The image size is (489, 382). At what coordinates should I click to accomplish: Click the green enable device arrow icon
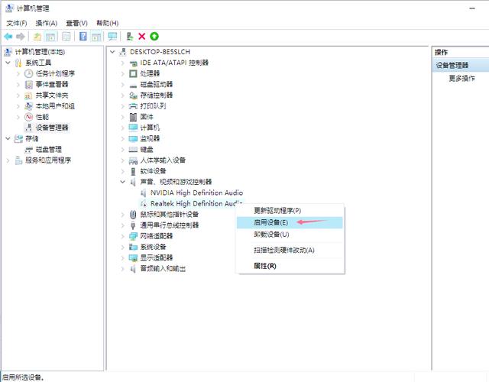154,37
